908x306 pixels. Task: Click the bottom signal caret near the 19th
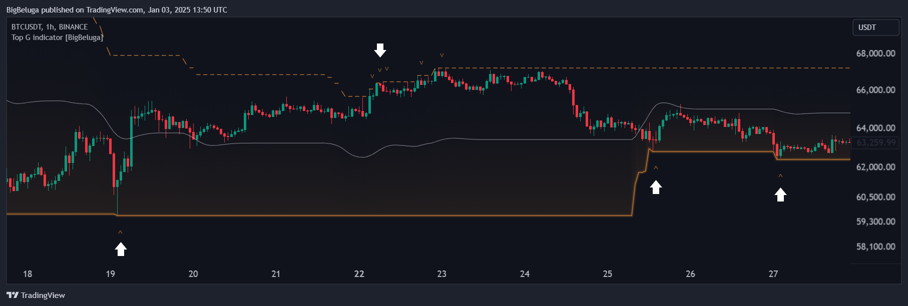click(120, 232)
